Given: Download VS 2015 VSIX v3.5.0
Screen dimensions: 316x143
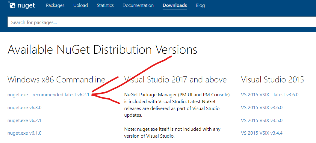Looking at the screenshot, I should click(261, 120).
